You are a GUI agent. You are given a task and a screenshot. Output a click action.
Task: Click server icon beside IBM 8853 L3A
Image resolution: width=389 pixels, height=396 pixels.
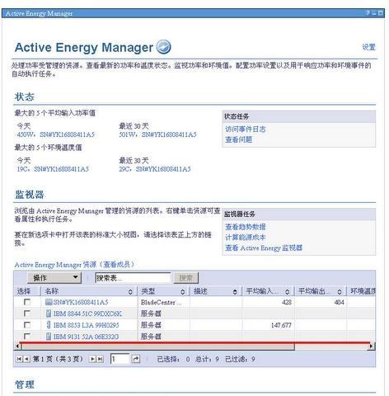coord(49,325)
